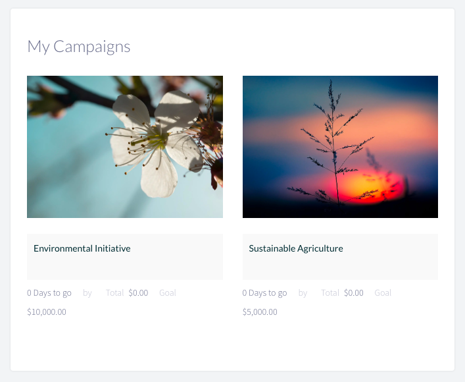Select the $10,000.00 goal amount
Viewport: 465px width, 382px height.
47,312
